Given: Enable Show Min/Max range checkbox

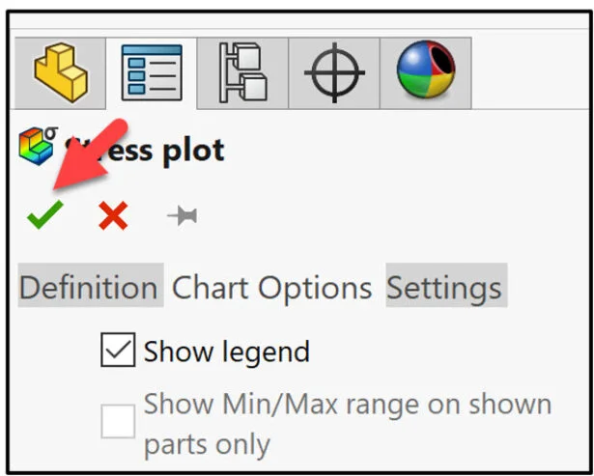Looking at the screenshot, I should pos(118,421).
